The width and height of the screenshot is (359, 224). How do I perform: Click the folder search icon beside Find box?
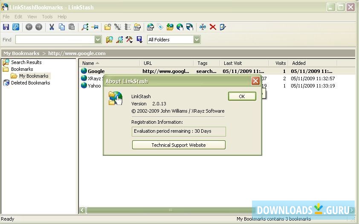tap(110, 40)
